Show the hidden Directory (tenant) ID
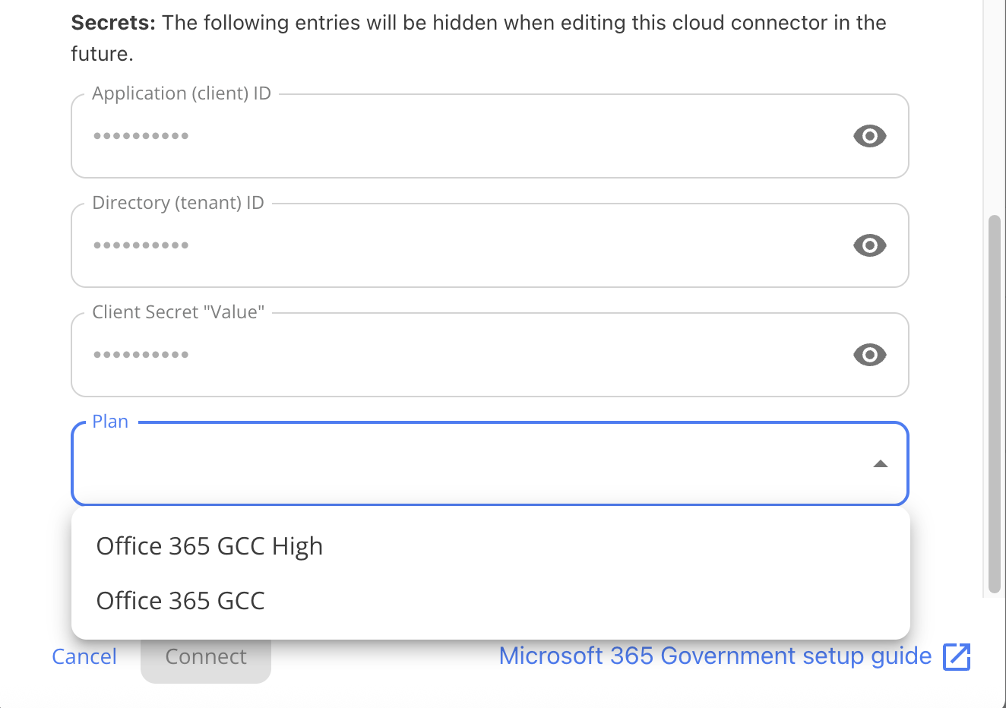Image resolution: width=1006 pixels, height=708 pixels. [x=869, y=245]
